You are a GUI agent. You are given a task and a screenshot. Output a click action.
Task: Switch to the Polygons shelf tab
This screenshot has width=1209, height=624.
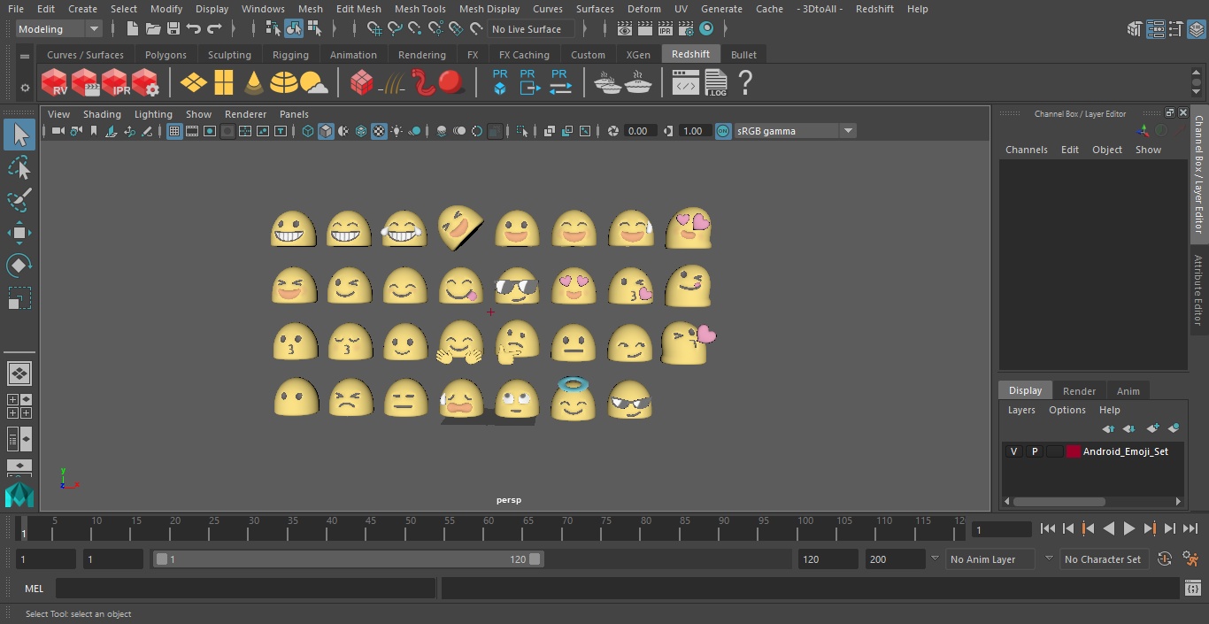(166, 55)
